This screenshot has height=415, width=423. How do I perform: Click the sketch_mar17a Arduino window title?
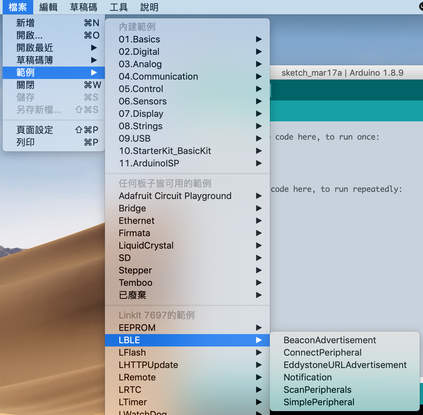click(x=342, y=73)
